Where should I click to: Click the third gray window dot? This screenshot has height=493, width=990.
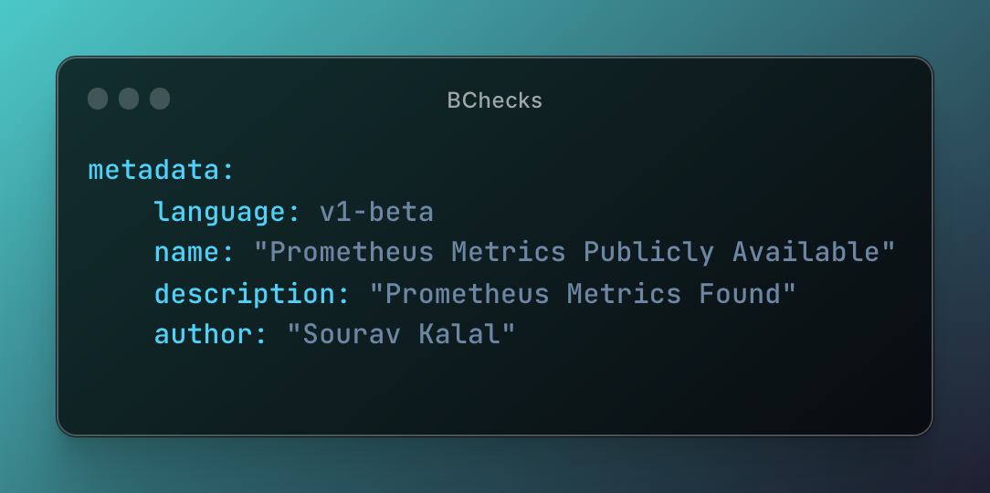click(160, 100)
